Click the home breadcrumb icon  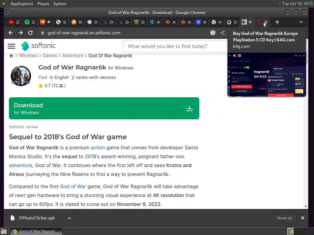tap(11, 56)
